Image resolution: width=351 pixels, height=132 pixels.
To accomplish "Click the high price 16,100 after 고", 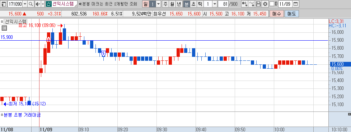I will 238,14.
